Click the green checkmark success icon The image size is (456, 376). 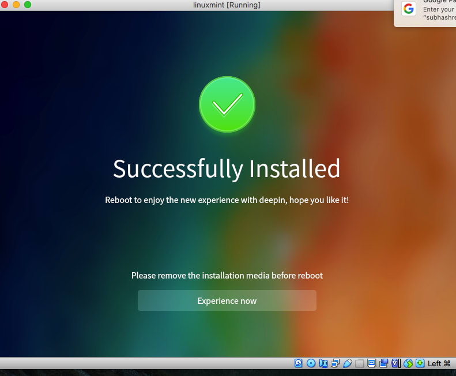pos(227,104)
